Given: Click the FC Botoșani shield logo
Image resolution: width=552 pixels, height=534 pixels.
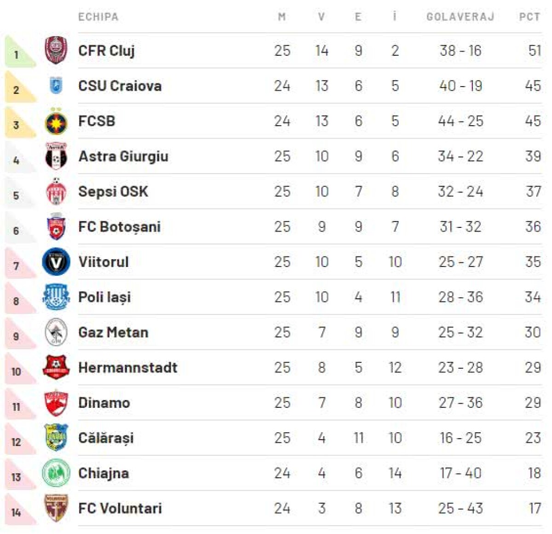Looking at the screenshot, I should click(56, 227).
